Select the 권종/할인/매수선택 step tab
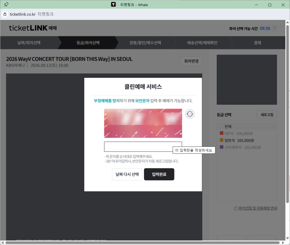The width and height of the screenshot is (290, 245). (145, 43)
